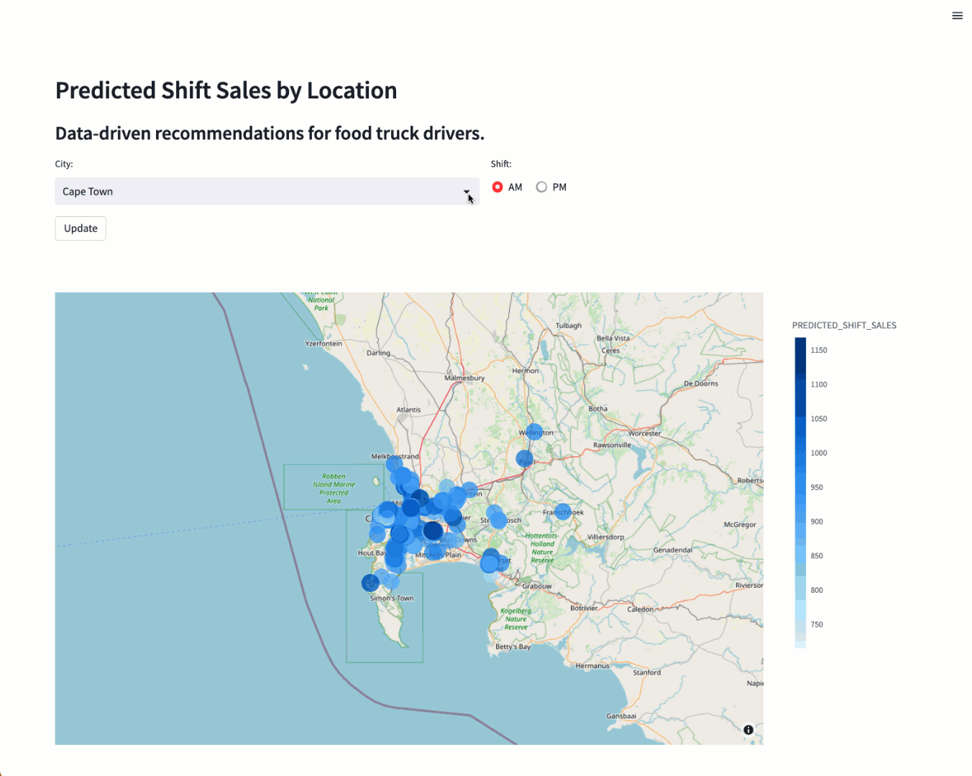Open the hamburger menu in top-right corner
This screenshot has width=972, height=776.
pyautogui.click(x=957, y=16)
